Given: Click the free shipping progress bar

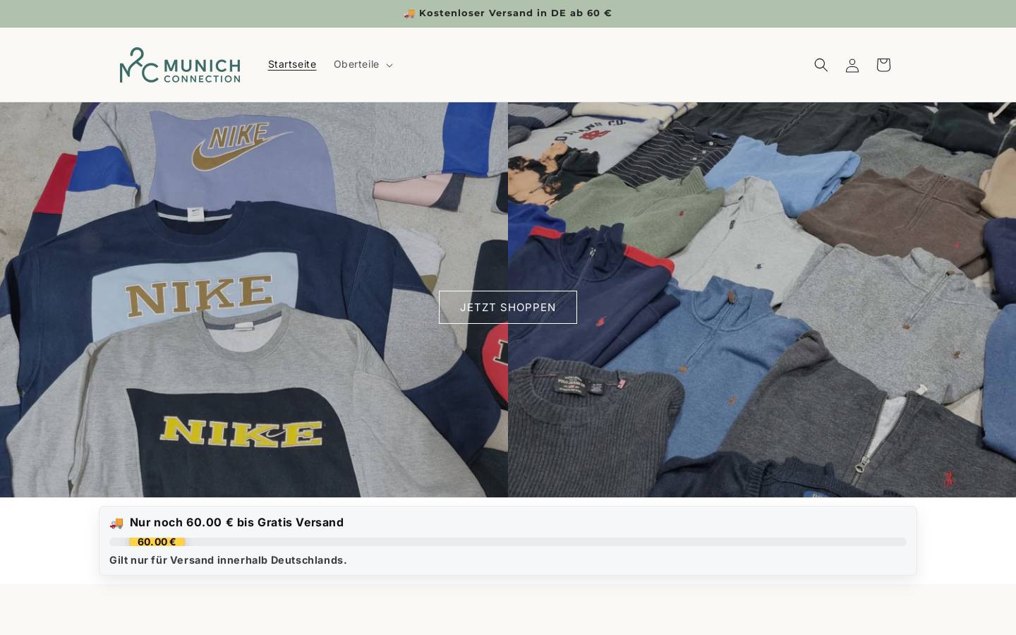Looking at the screenshot, I should point(508,542).
